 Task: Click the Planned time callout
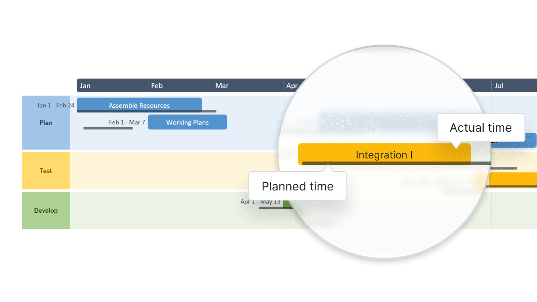297,186
